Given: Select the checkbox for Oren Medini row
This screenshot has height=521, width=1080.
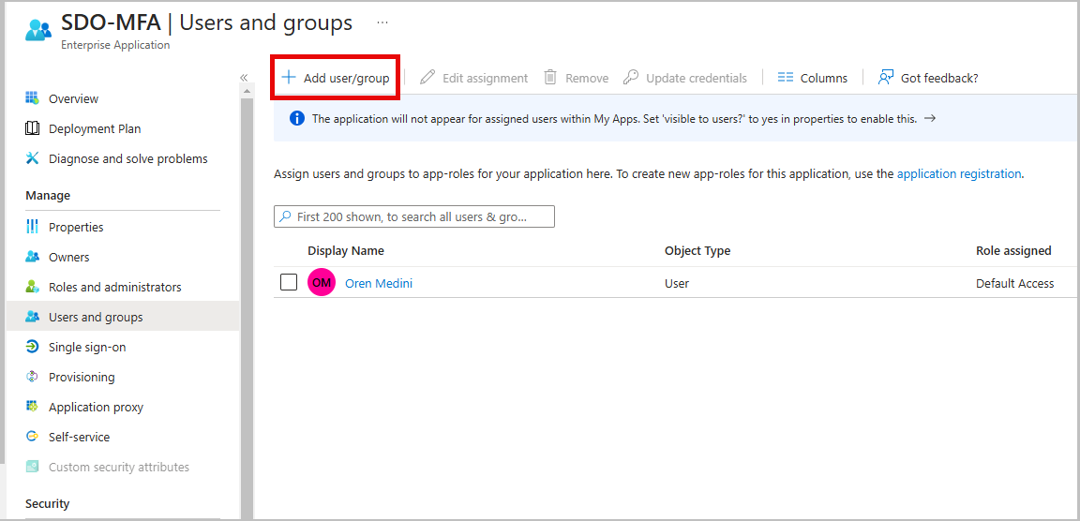Looking at the screenshot, I should click(x=289, y=282).
